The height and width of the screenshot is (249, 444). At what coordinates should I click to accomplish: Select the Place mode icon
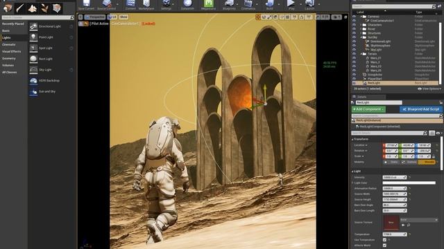(x=8, y=8)
